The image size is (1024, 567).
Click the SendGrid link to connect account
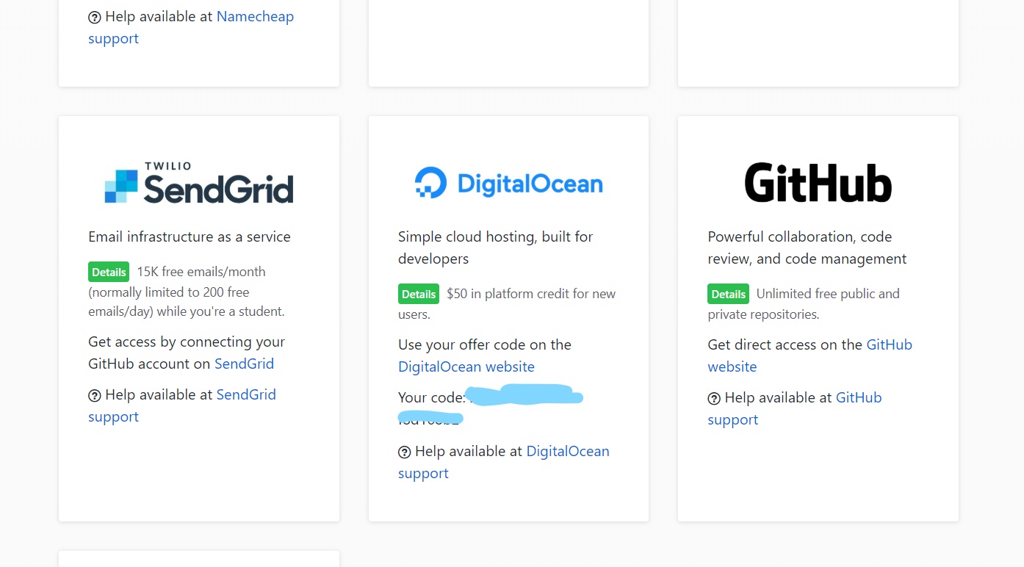pos(244,364)
